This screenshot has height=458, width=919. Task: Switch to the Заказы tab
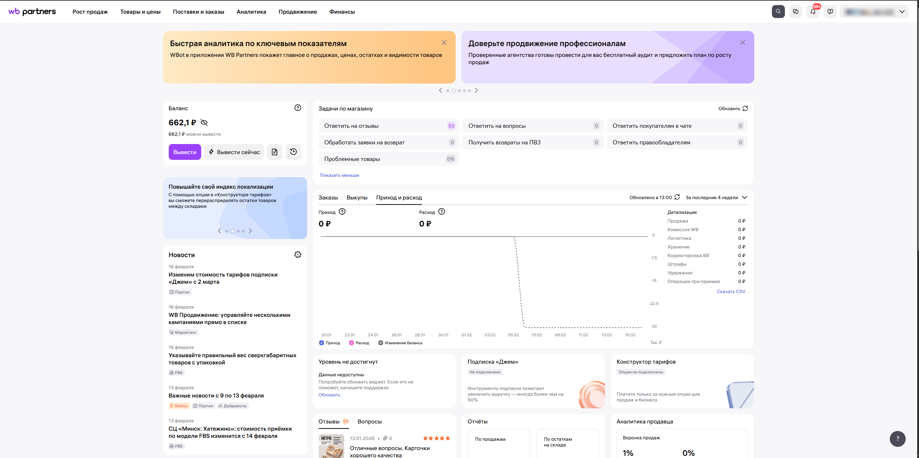328,197
